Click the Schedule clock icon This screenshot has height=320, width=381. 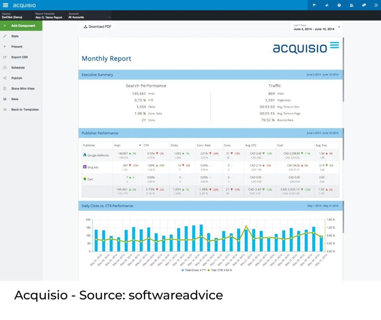4,68
